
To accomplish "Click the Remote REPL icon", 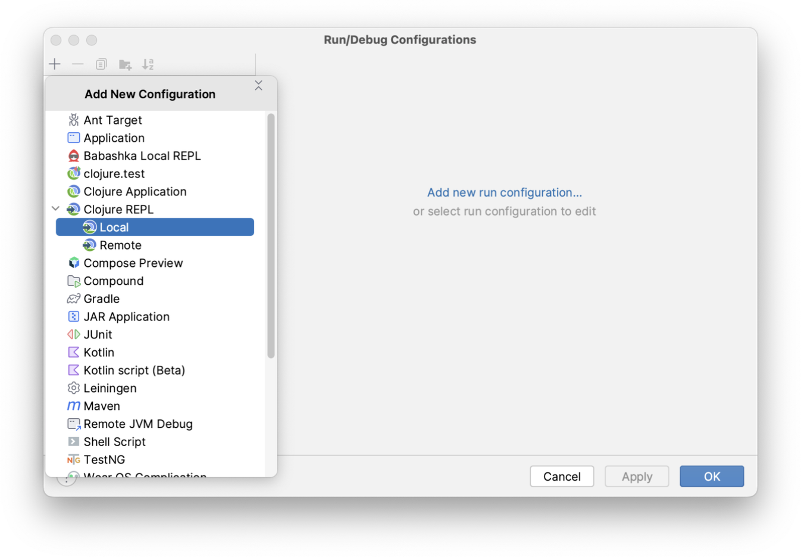I will tap(89, 245).
